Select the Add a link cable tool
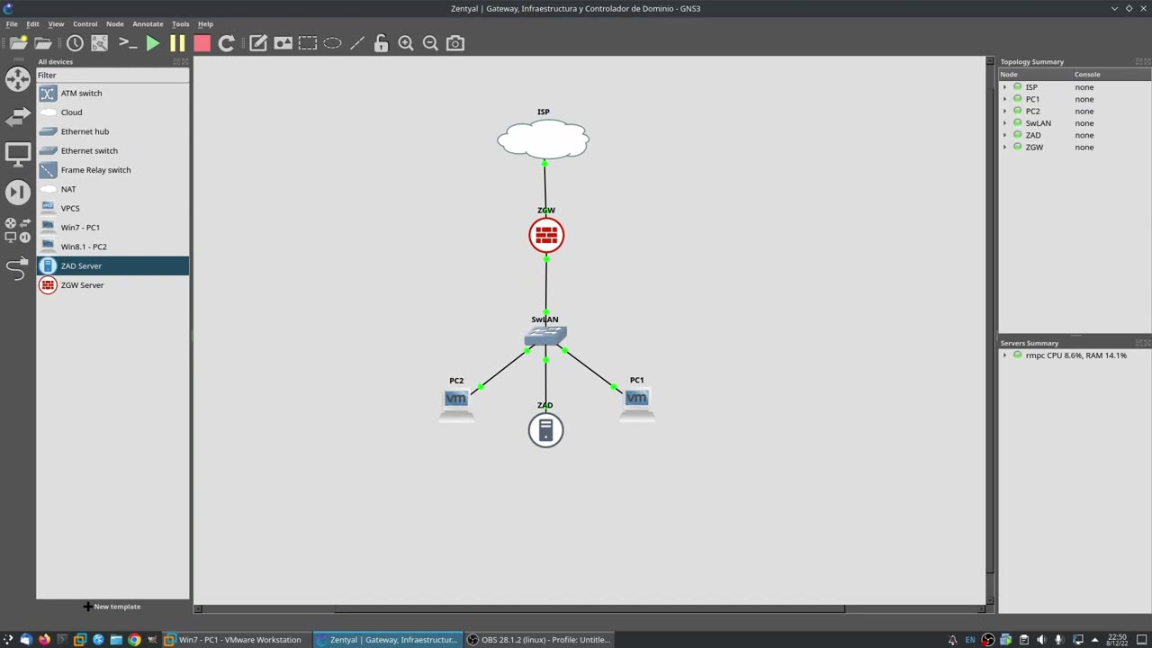1152x648 pixels. tap(18, 268)
